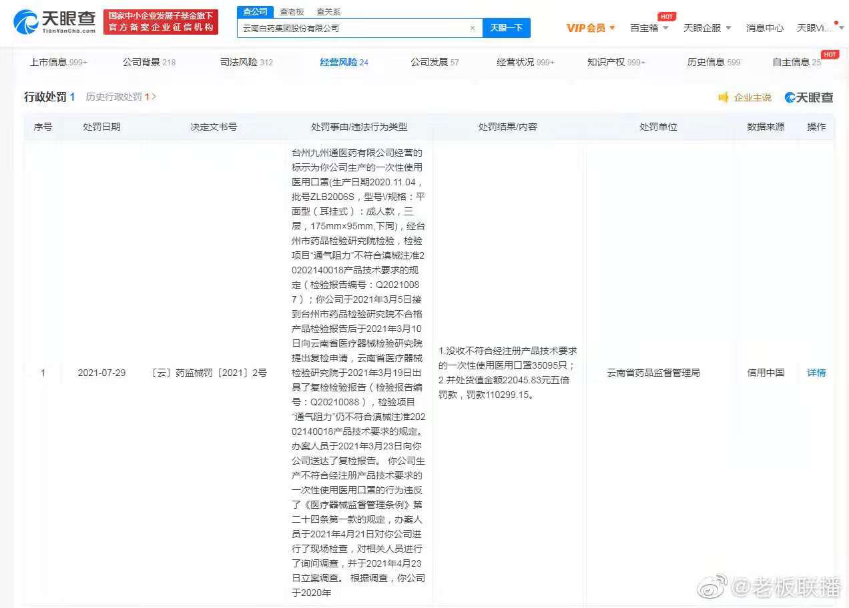Click the company name search input field

coord(352,28)
